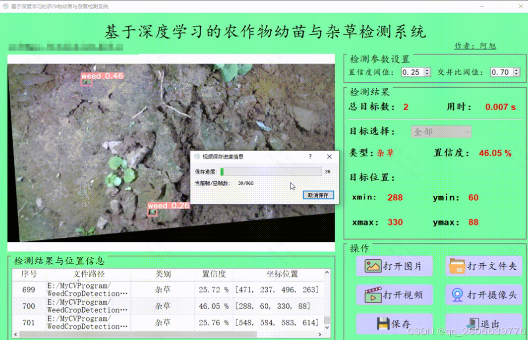
Task: Click the progress dialog's title icon
Action: point(197,157)
